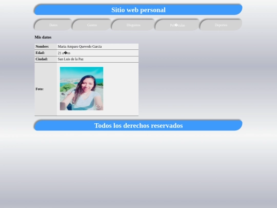Switch to the Disgustos tab

coord(133,25)
